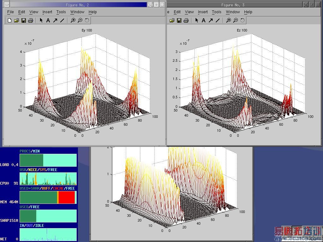The width and height of the screenshot is (323, 242).
Task: Activate Rotate 3D tool in Figure 3
Action: pyautogui.click(x=243, y=20)
